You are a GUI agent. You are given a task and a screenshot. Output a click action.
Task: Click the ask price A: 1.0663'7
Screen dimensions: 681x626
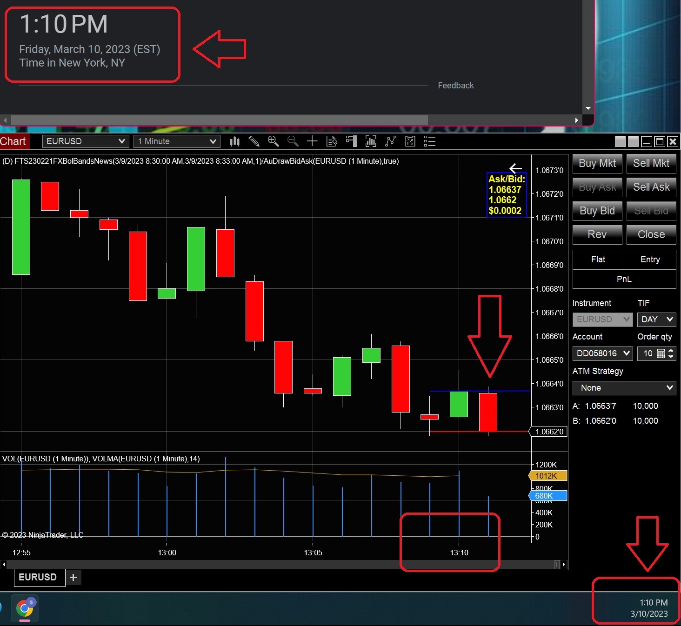click(594, 406)
